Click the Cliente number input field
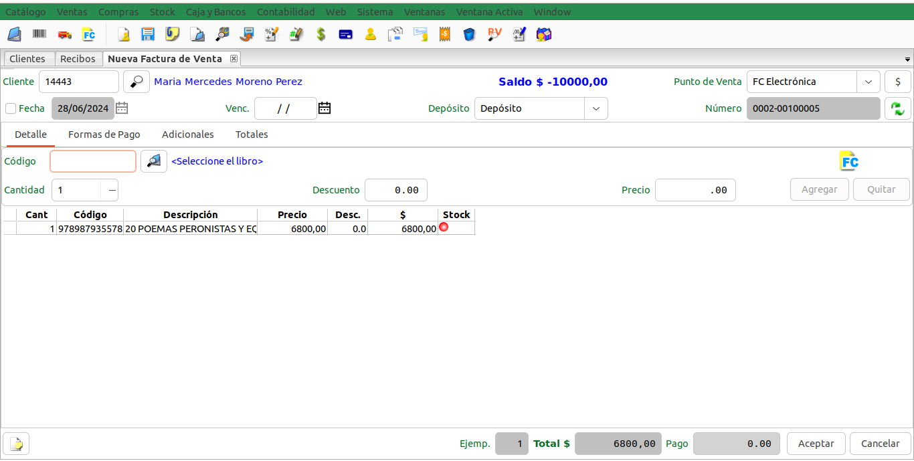914x461 pixels. [x=79, y=82]
